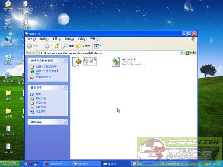
Task: Launch the QQ penguin quick launch icon
Action: click(35, 164)
